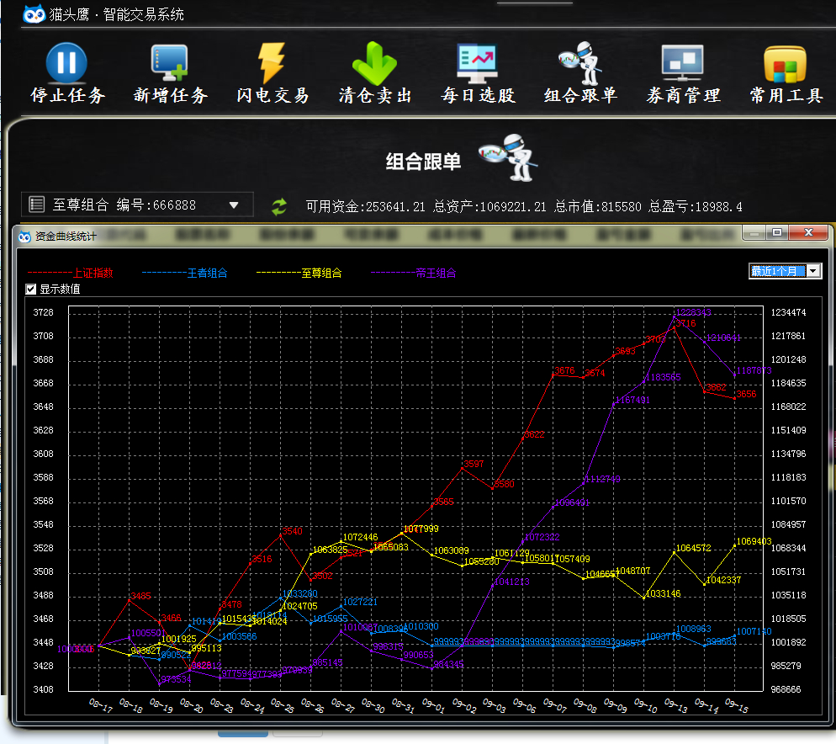Open 常用工具 folder icon
Viewport: 836px width, 744px height.
(x=785, y=64)
